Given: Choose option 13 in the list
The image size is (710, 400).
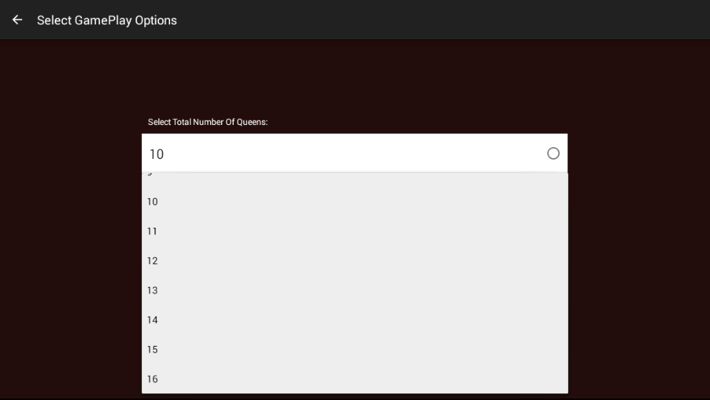Looking at the screenshot, I should (152, 291).
